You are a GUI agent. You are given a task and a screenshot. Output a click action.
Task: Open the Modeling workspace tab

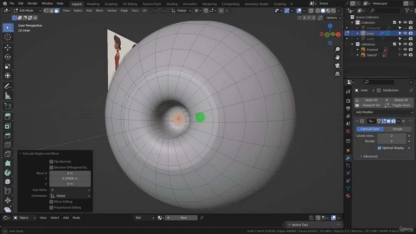point(93,4)
